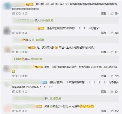Image resolution: width=122 pixels, height=114 pixels.
Task: Reply to the 3月10日 11:02 comment
Action: click(104, 91)
